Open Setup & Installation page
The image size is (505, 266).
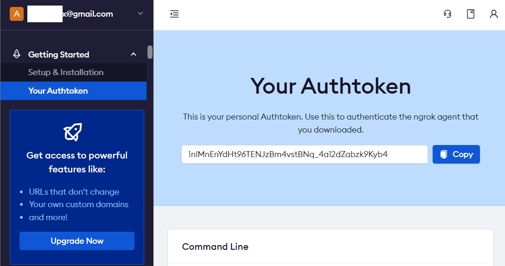66,72
